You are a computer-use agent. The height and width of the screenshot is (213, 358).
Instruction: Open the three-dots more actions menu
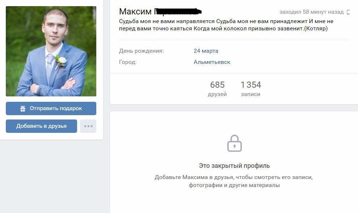click(x=88, y=126)
